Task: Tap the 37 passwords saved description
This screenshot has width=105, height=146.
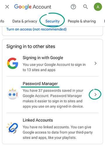Action: (53, 99)
